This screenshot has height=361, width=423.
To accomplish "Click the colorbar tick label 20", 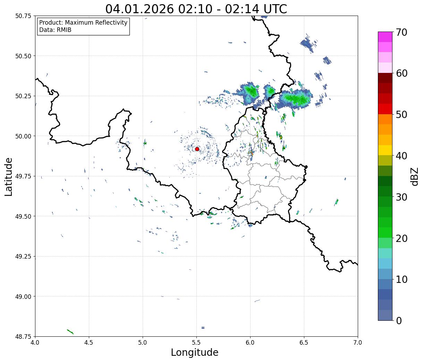I will (x=401, y=238).
